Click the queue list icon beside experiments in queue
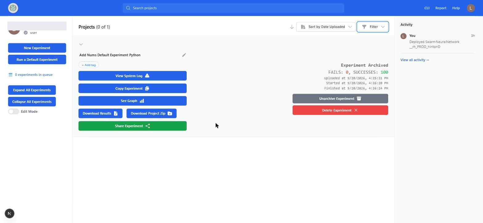The width and height of the screenshot is (483, 223). point(10,75)
